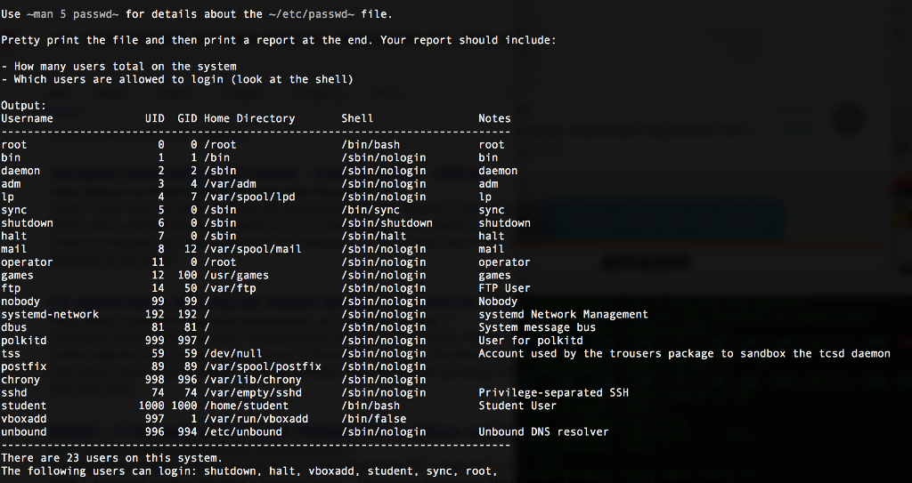Click the 'System message bus' note

[537, 327]
